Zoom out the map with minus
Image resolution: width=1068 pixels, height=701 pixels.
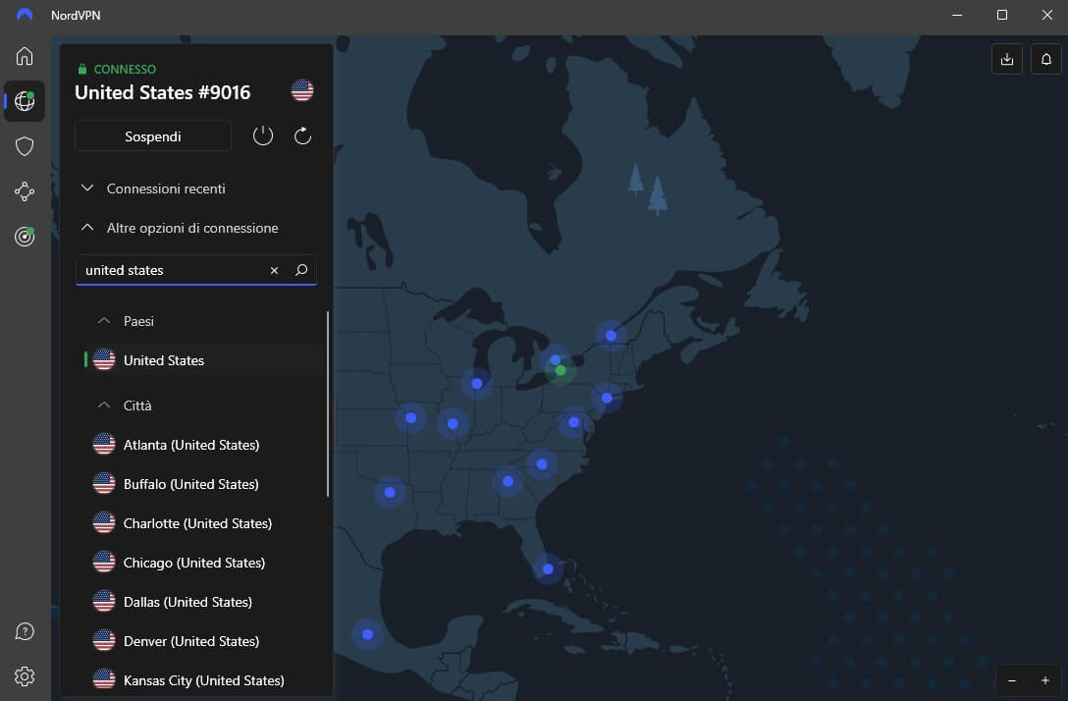coord(1012,680)
